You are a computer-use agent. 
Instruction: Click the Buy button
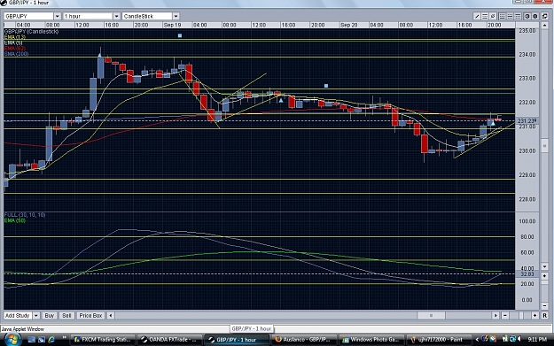click(50, 316)
